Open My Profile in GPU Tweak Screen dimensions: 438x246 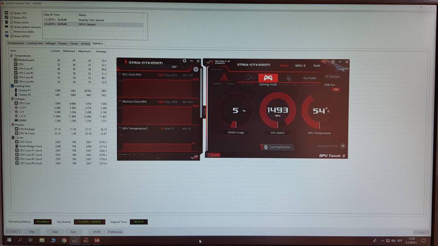310,78
